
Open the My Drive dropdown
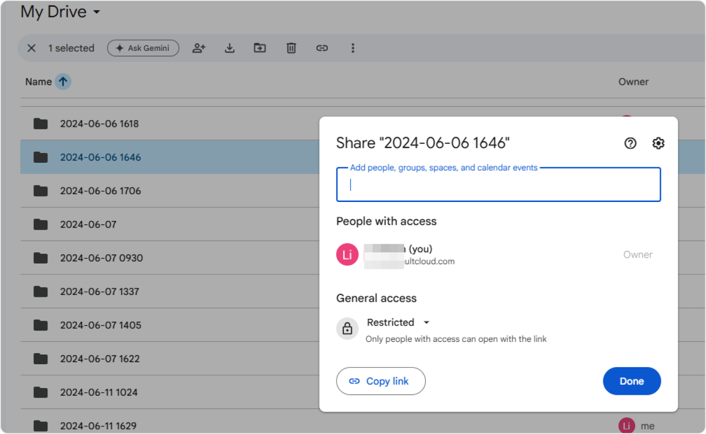coord(60,12)
